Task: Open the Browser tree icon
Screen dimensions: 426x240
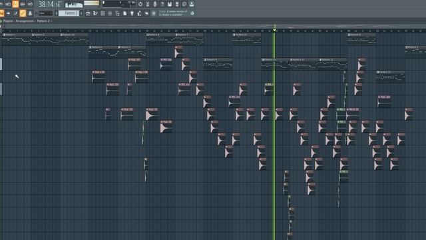Action: (x=117, y=13)
